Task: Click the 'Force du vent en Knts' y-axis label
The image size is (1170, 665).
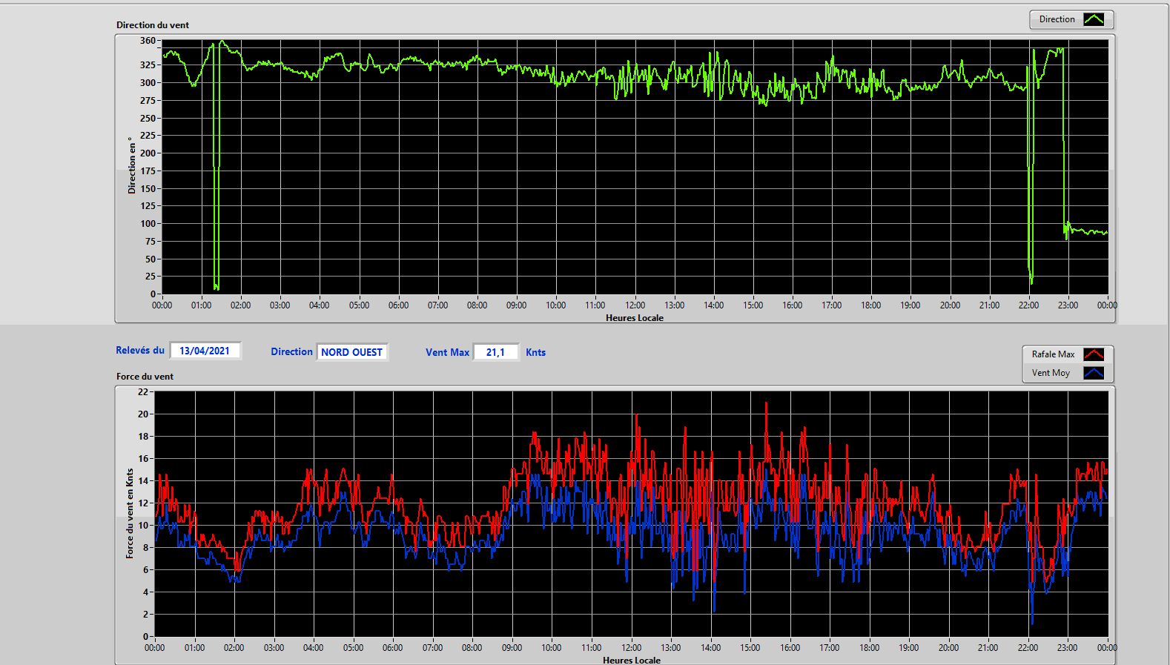Action: 130,513
